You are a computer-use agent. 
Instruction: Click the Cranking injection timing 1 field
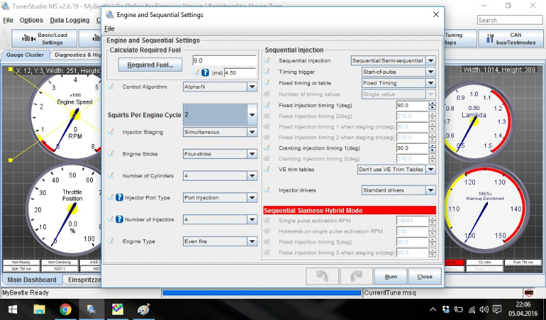click(x=411, y=148)
